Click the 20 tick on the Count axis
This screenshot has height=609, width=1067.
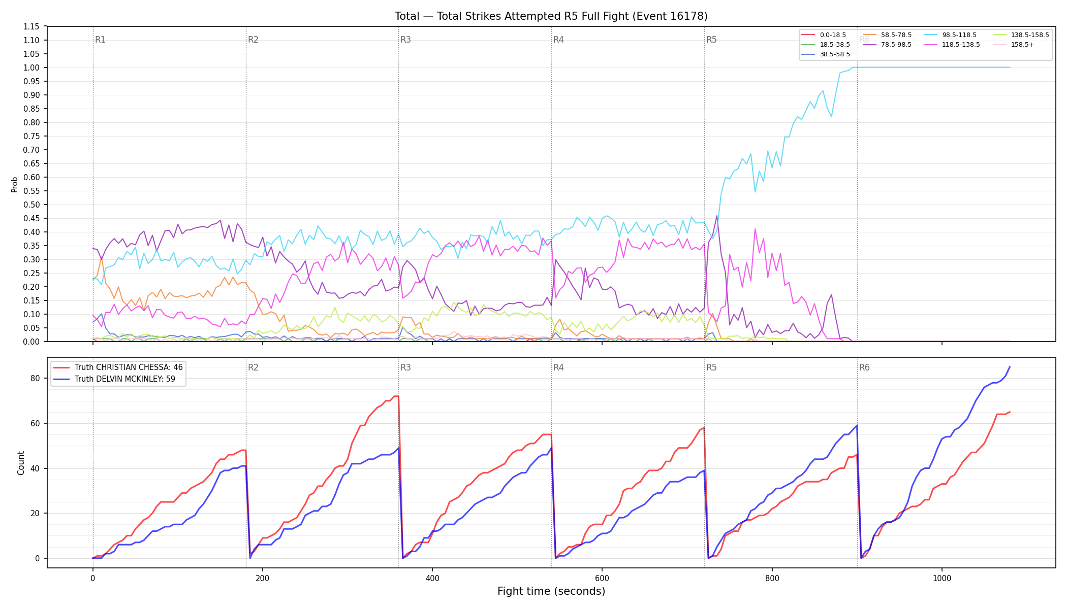point(35,513)
